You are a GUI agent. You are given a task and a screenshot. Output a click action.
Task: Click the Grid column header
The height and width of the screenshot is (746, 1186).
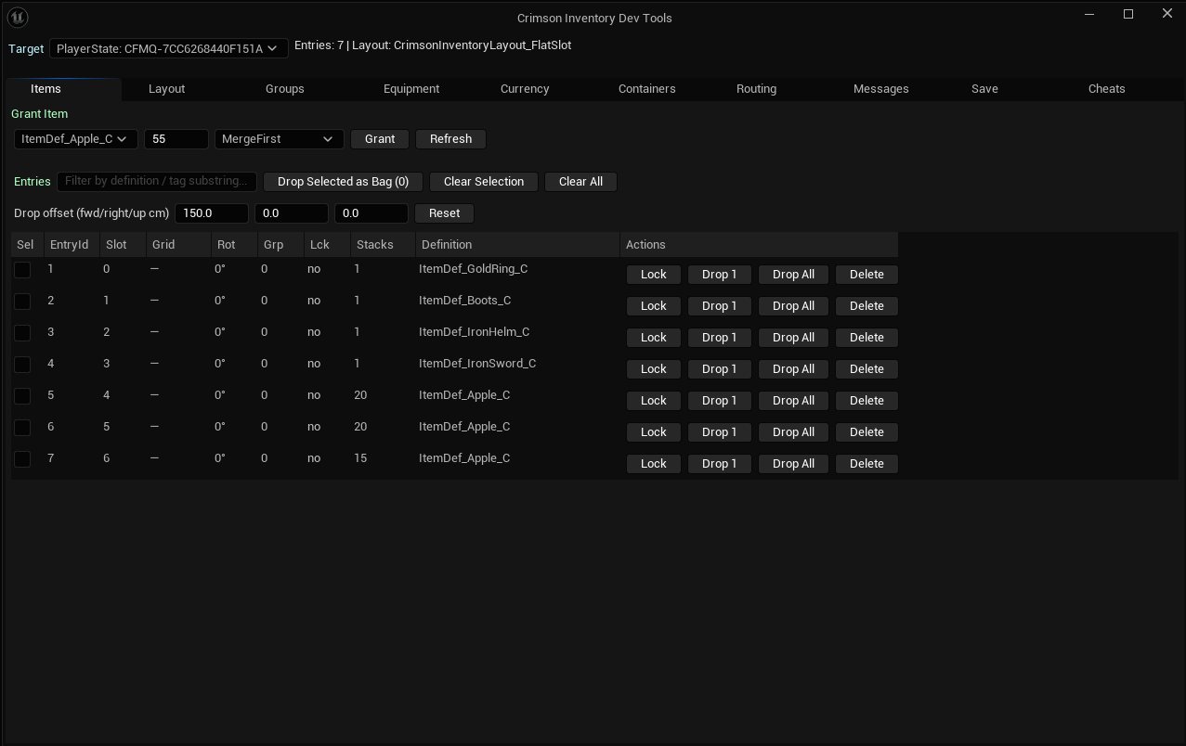click(178, 245)
